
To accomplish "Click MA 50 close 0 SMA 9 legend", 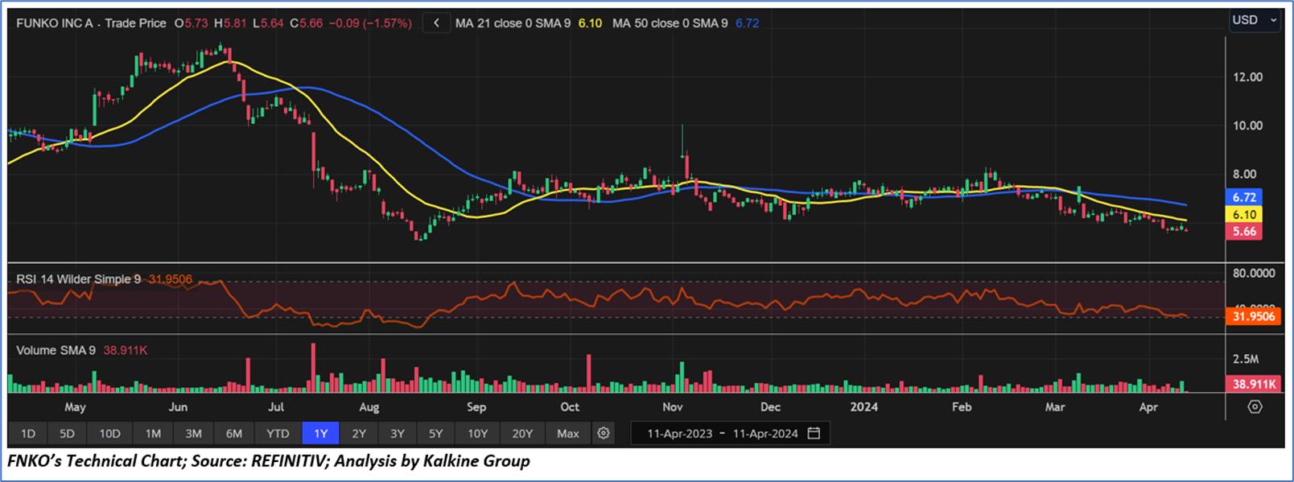I will (x=670, y=23).
